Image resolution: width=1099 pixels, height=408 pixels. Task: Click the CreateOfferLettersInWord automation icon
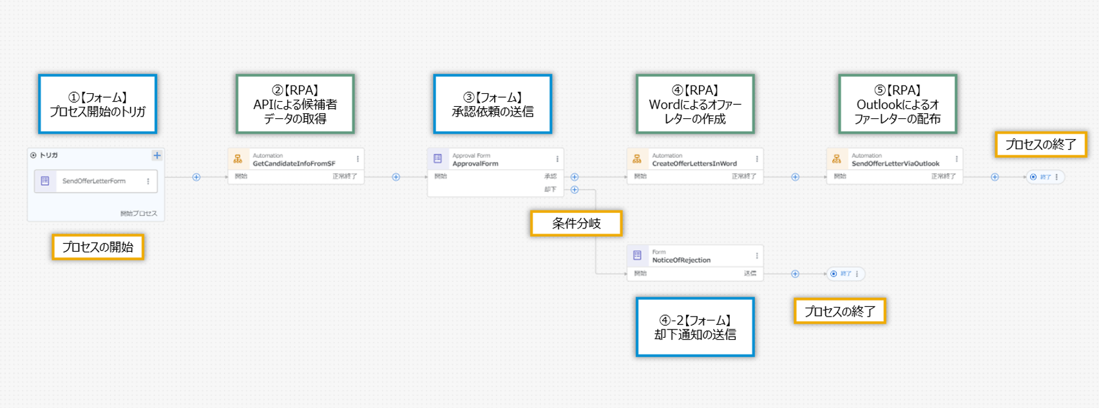pos(637,159)
